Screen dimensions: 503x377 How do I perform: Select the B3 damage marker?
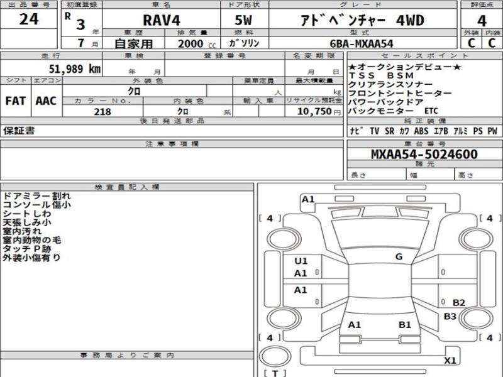click(x=450, y=316)
